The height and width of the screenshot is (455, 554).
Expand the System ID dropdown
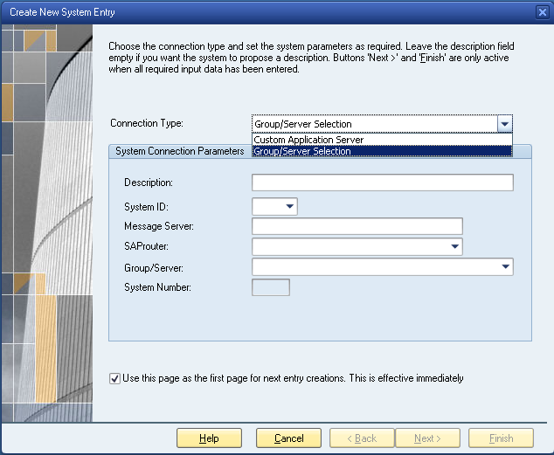point(290,206)
